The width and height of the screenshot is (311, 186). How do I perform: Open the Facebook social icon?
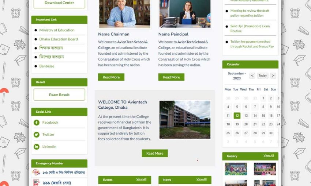pos(37,123)
